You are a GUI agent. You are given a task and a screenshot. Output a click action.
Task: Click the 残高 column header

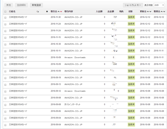(x=121, y=11)
